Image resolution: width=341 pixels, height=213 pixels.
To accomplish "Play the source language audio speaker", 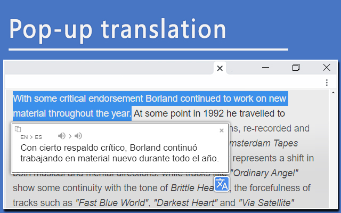I will (x=62, y=136).
